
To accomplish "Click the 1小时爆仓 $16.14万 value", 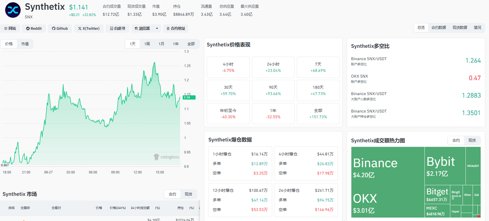I will tap(259, 154).
